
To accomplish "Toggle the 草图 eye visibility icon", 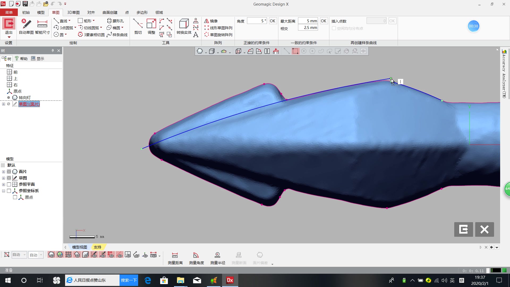I will click(9, 178).
